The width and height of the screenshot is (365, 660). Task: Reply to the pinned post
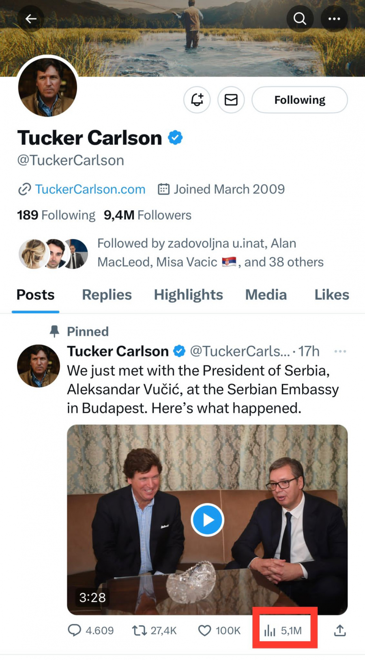[75, 630]
